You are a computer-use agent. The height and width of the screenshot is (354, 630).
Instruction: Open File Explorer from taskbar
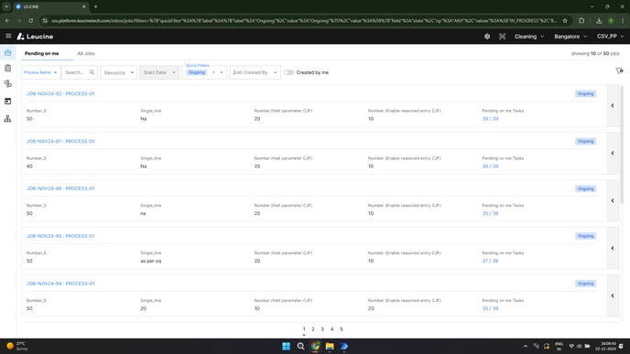coord(330,347)
